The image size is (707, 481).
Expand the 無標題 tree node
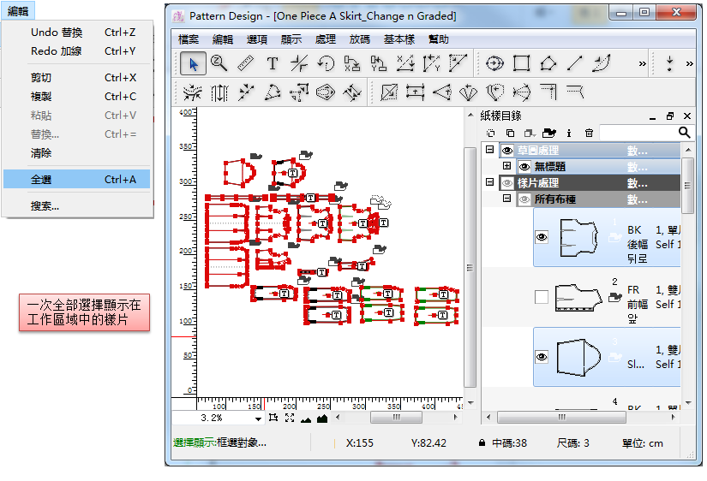[507, 166]
